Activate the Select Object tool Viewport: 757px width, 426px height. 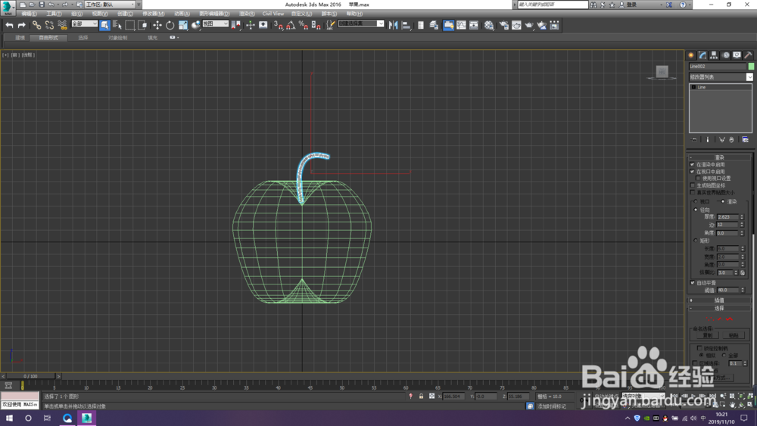click(x=104, y=25)
